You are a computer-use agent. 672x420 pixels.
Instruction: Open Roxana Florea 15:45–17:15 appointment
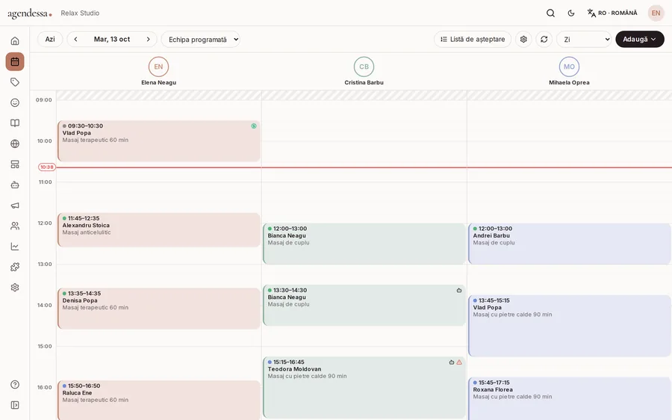click(570, 398)
